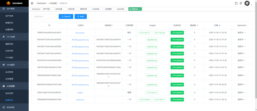Open 批量探测 in the sidebar
The height and width of the screenshot is (111, 257).
[9, 29]
